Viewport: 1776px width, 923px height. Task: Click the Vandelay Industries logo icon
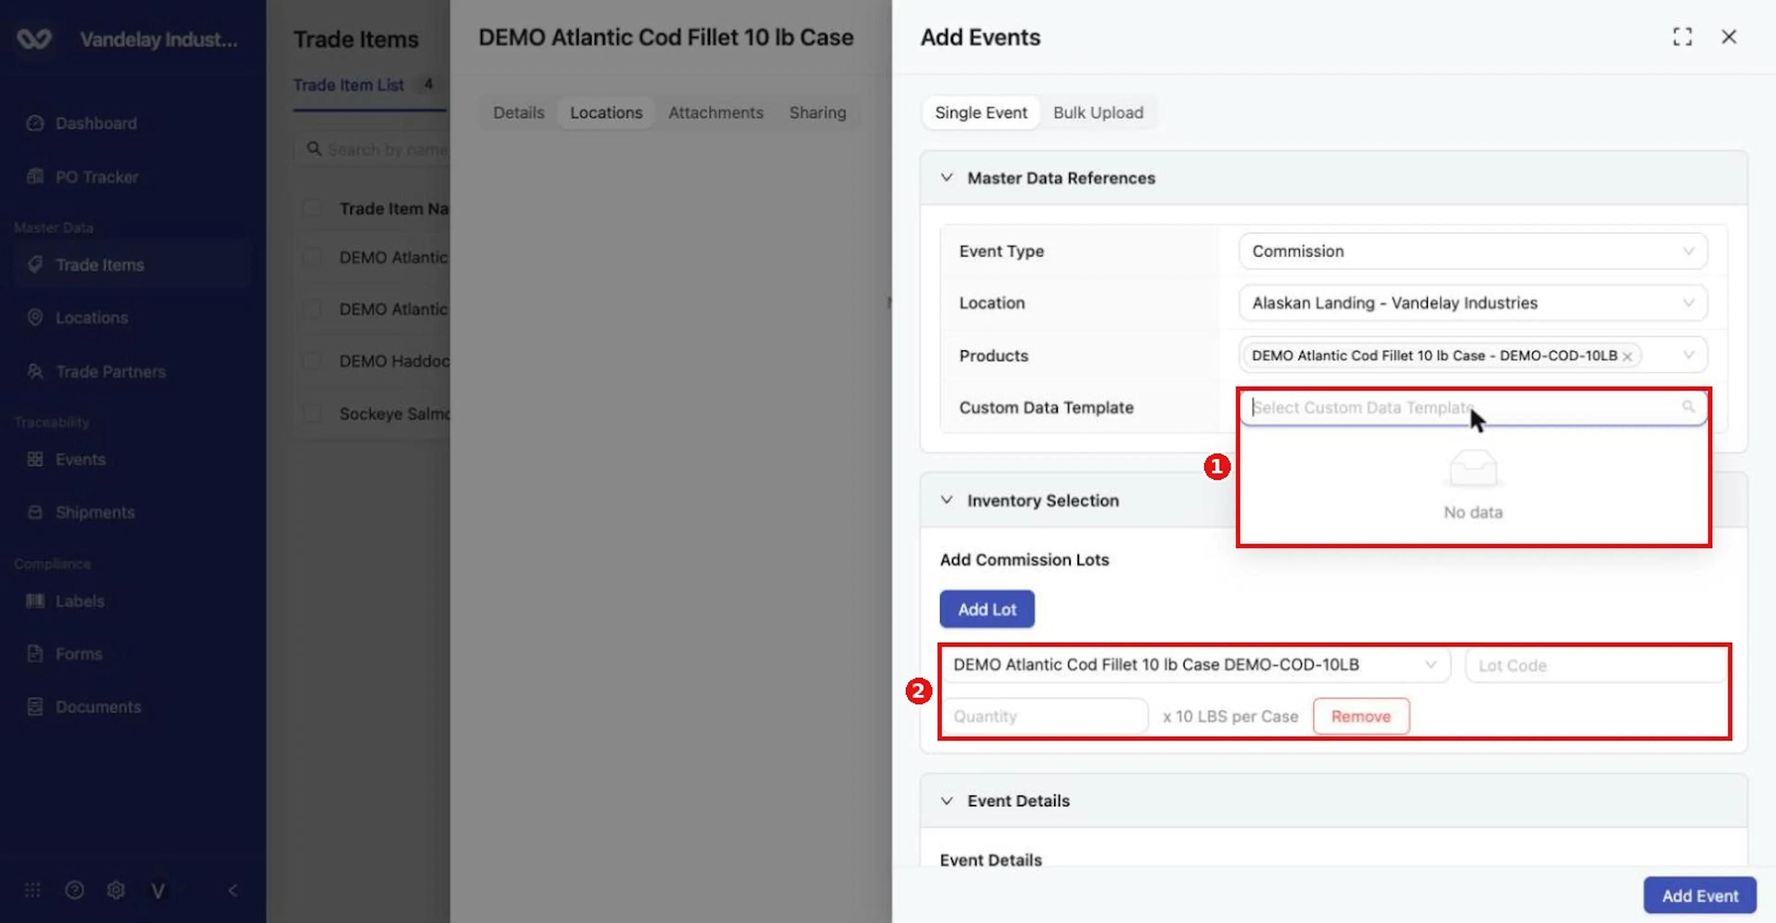coord(34,39)
